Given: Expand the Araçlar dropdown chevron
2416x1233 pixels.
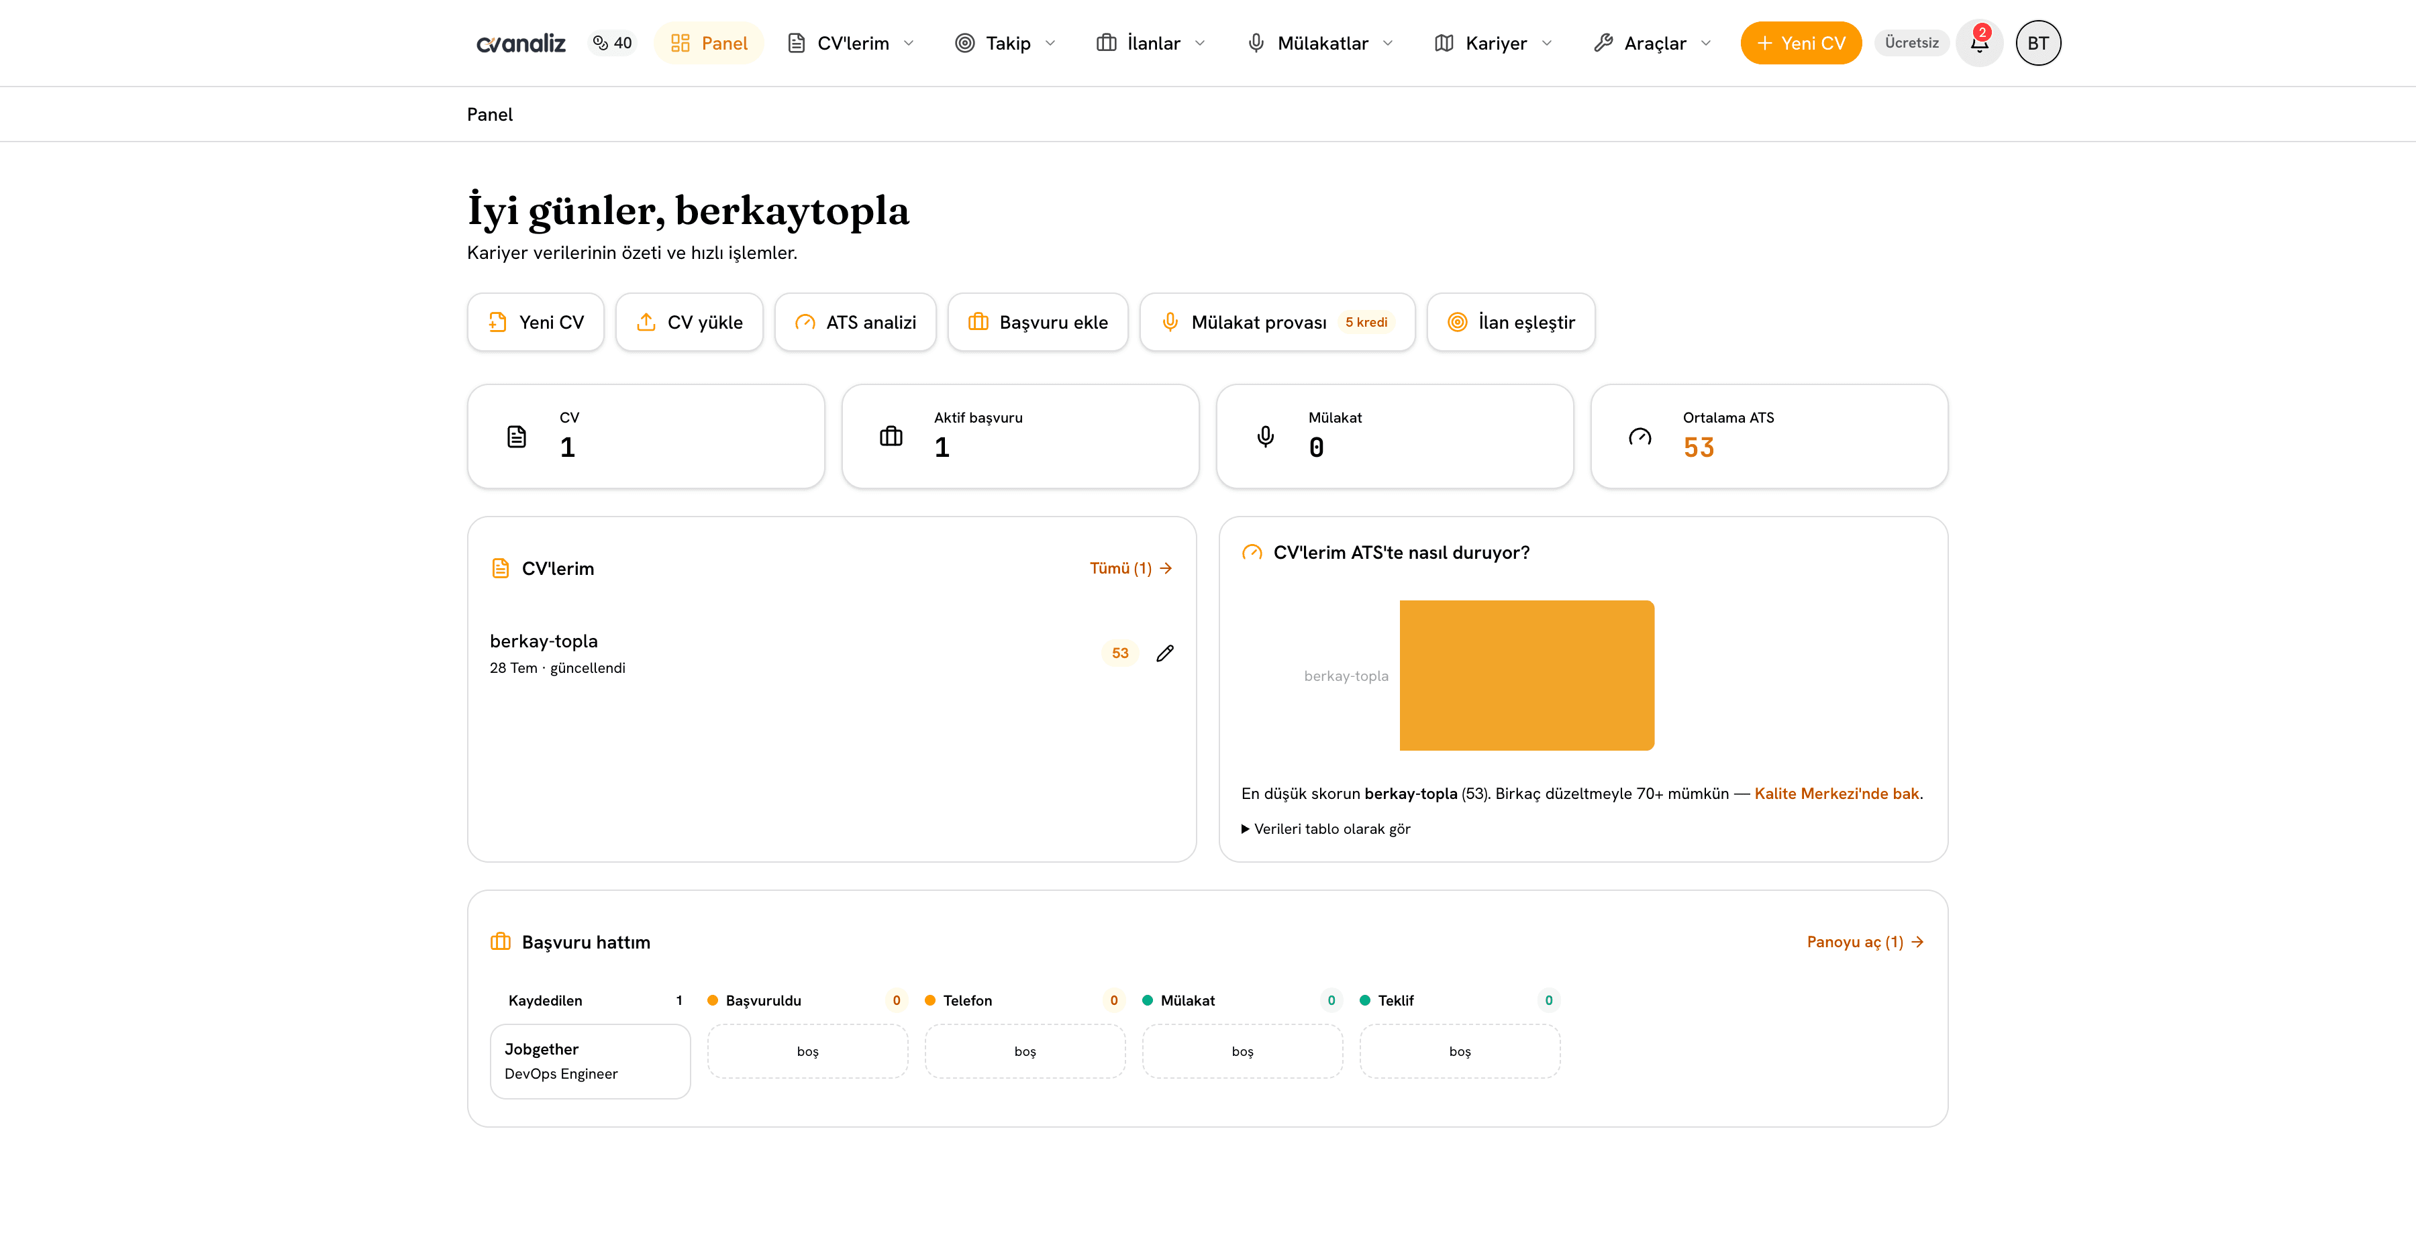Looking at the screenshot, I should pos(1707,43).
